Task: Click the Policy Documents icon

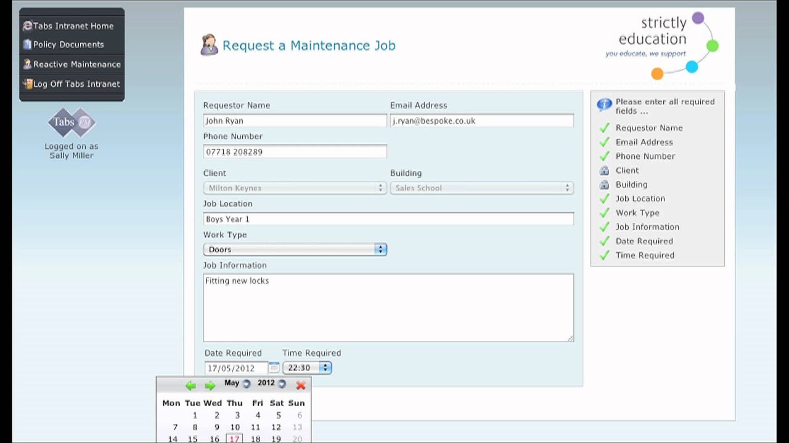Action: [27, 44]
